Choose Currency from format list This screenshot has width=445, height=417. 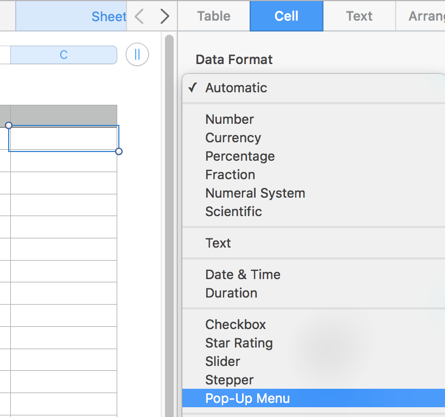coord(233,138)
